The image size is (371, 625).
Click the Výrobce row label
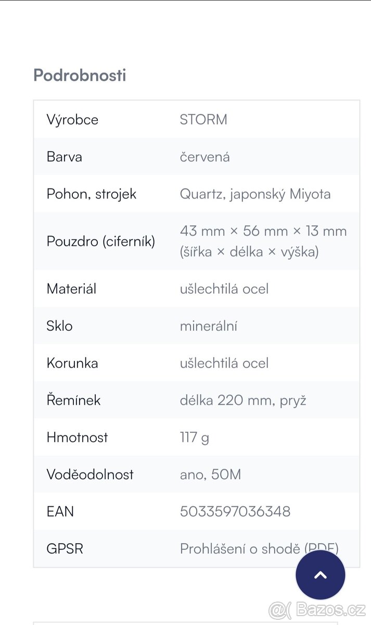[x=72, y=119]
